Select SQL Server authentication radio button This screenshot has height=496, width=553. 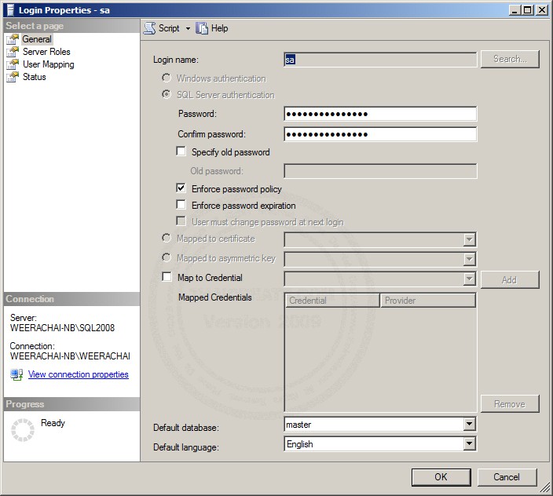click(166, 94)
